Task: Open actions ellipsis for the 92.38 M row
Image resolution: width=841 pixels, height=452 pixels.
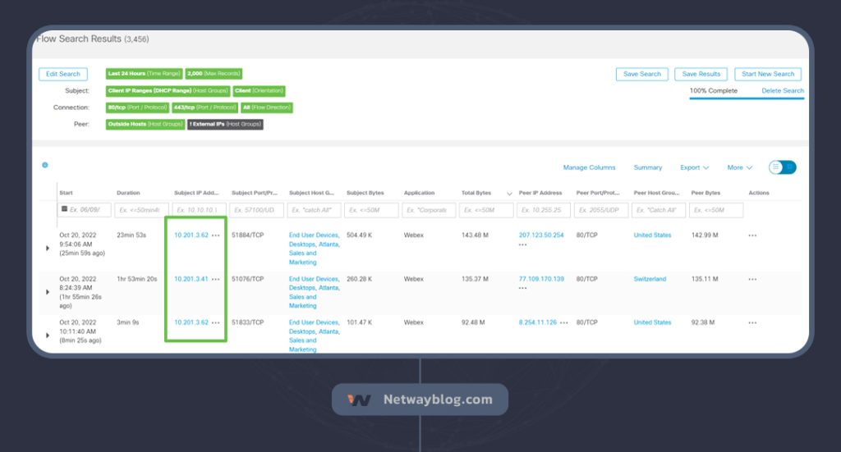Action: (752, 322)
